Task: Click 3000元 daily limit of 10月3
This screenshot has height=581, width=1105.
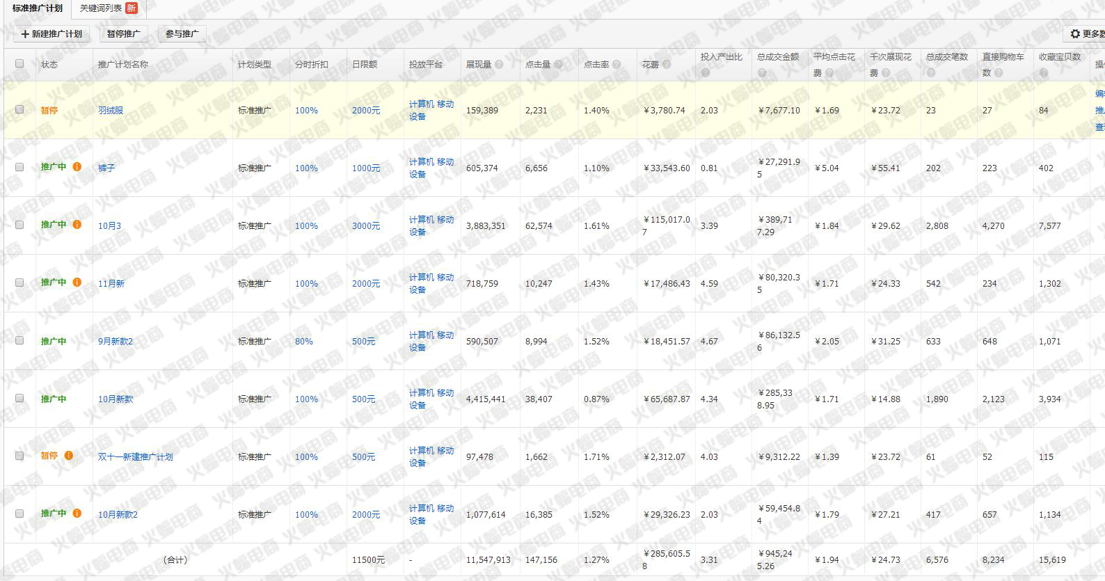Action: [366, 226]
